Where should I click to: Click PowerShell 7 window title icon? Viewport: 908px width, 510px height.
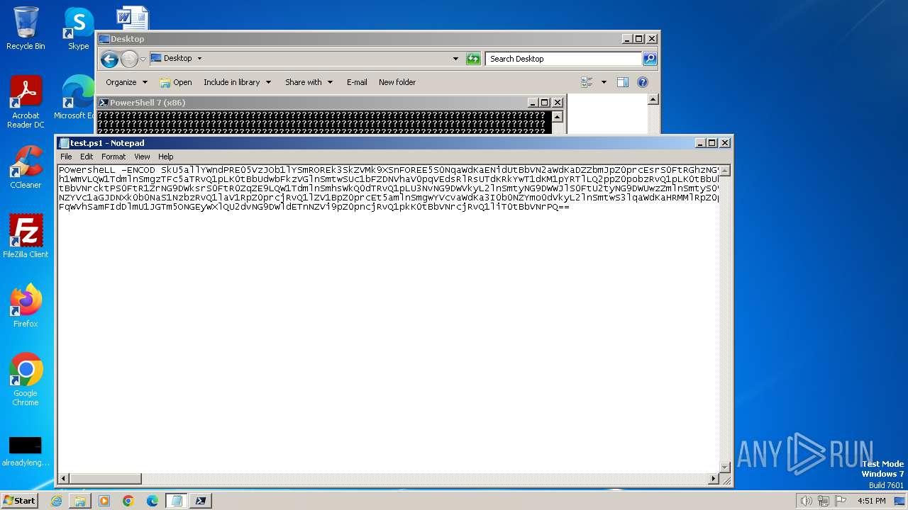click(103, 103)
